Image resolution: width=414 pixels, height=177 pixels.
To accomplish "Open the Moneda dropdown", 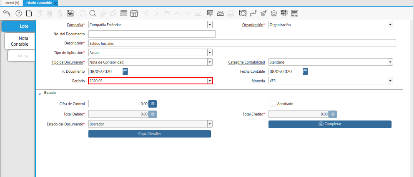I will click(x=390, y=81).
